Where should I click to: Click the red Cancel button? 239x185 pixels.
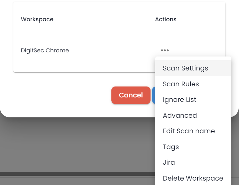131,95
